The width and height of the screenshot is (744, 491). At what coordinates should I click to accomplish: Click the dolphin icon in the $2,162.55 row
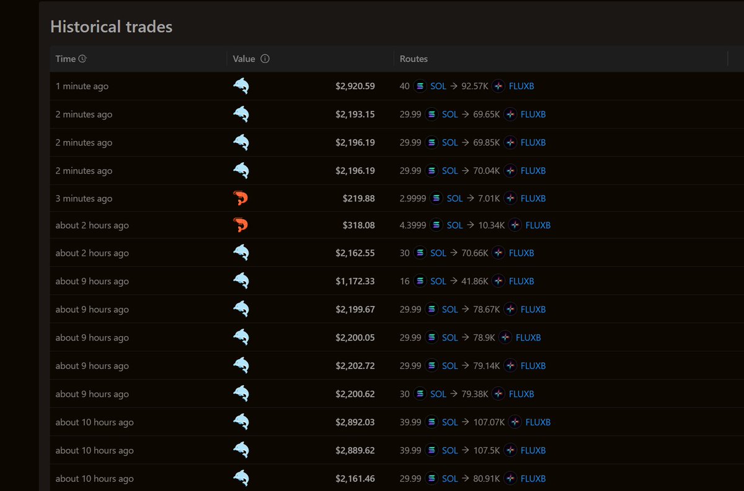click(241, 253)
